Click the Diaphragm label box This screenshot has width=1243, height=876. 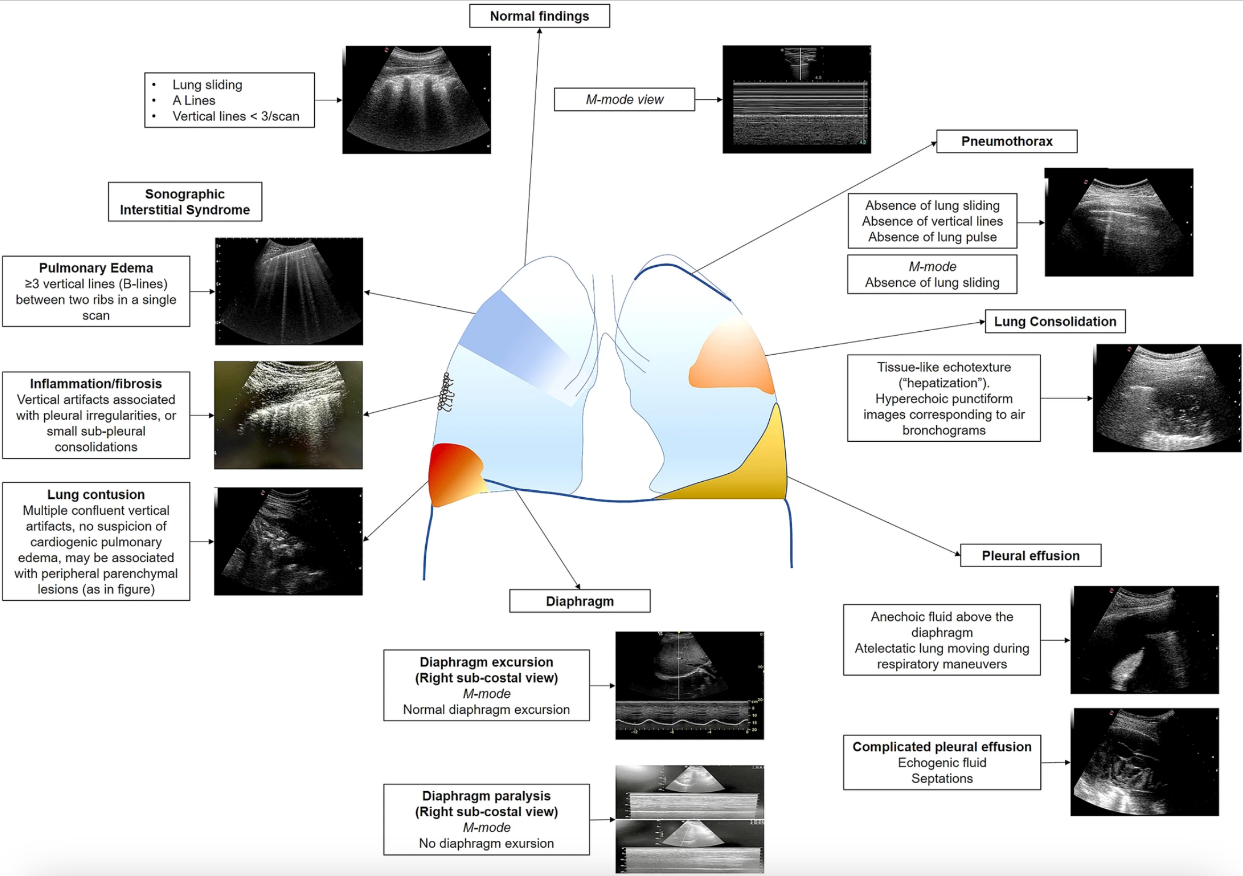579,600
